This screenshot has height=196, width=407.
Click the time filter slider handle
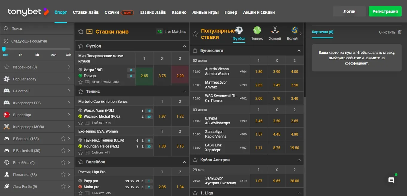click(4, 49)
